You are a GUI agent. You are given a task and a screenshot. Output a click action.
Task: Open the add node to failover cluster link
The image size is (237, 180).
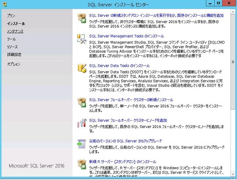click(128, 120)
